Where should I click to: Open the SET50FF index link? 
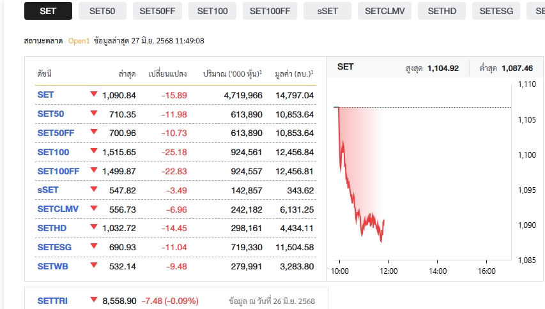click(x=56, y=133)
